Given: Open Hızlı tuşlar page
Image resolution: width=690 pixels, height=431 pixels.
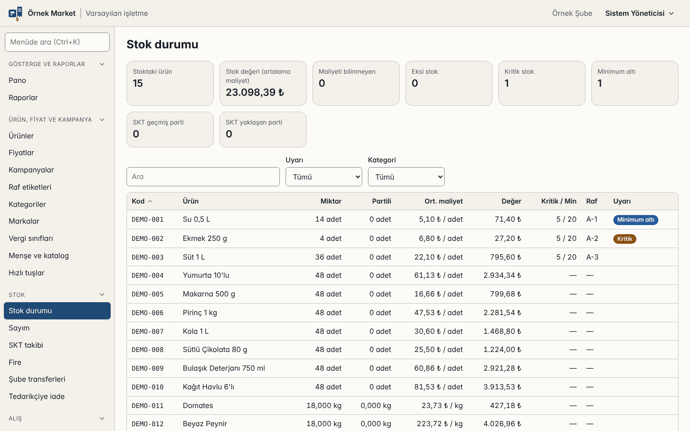Looking at the screenshot, I should point(57,273).
